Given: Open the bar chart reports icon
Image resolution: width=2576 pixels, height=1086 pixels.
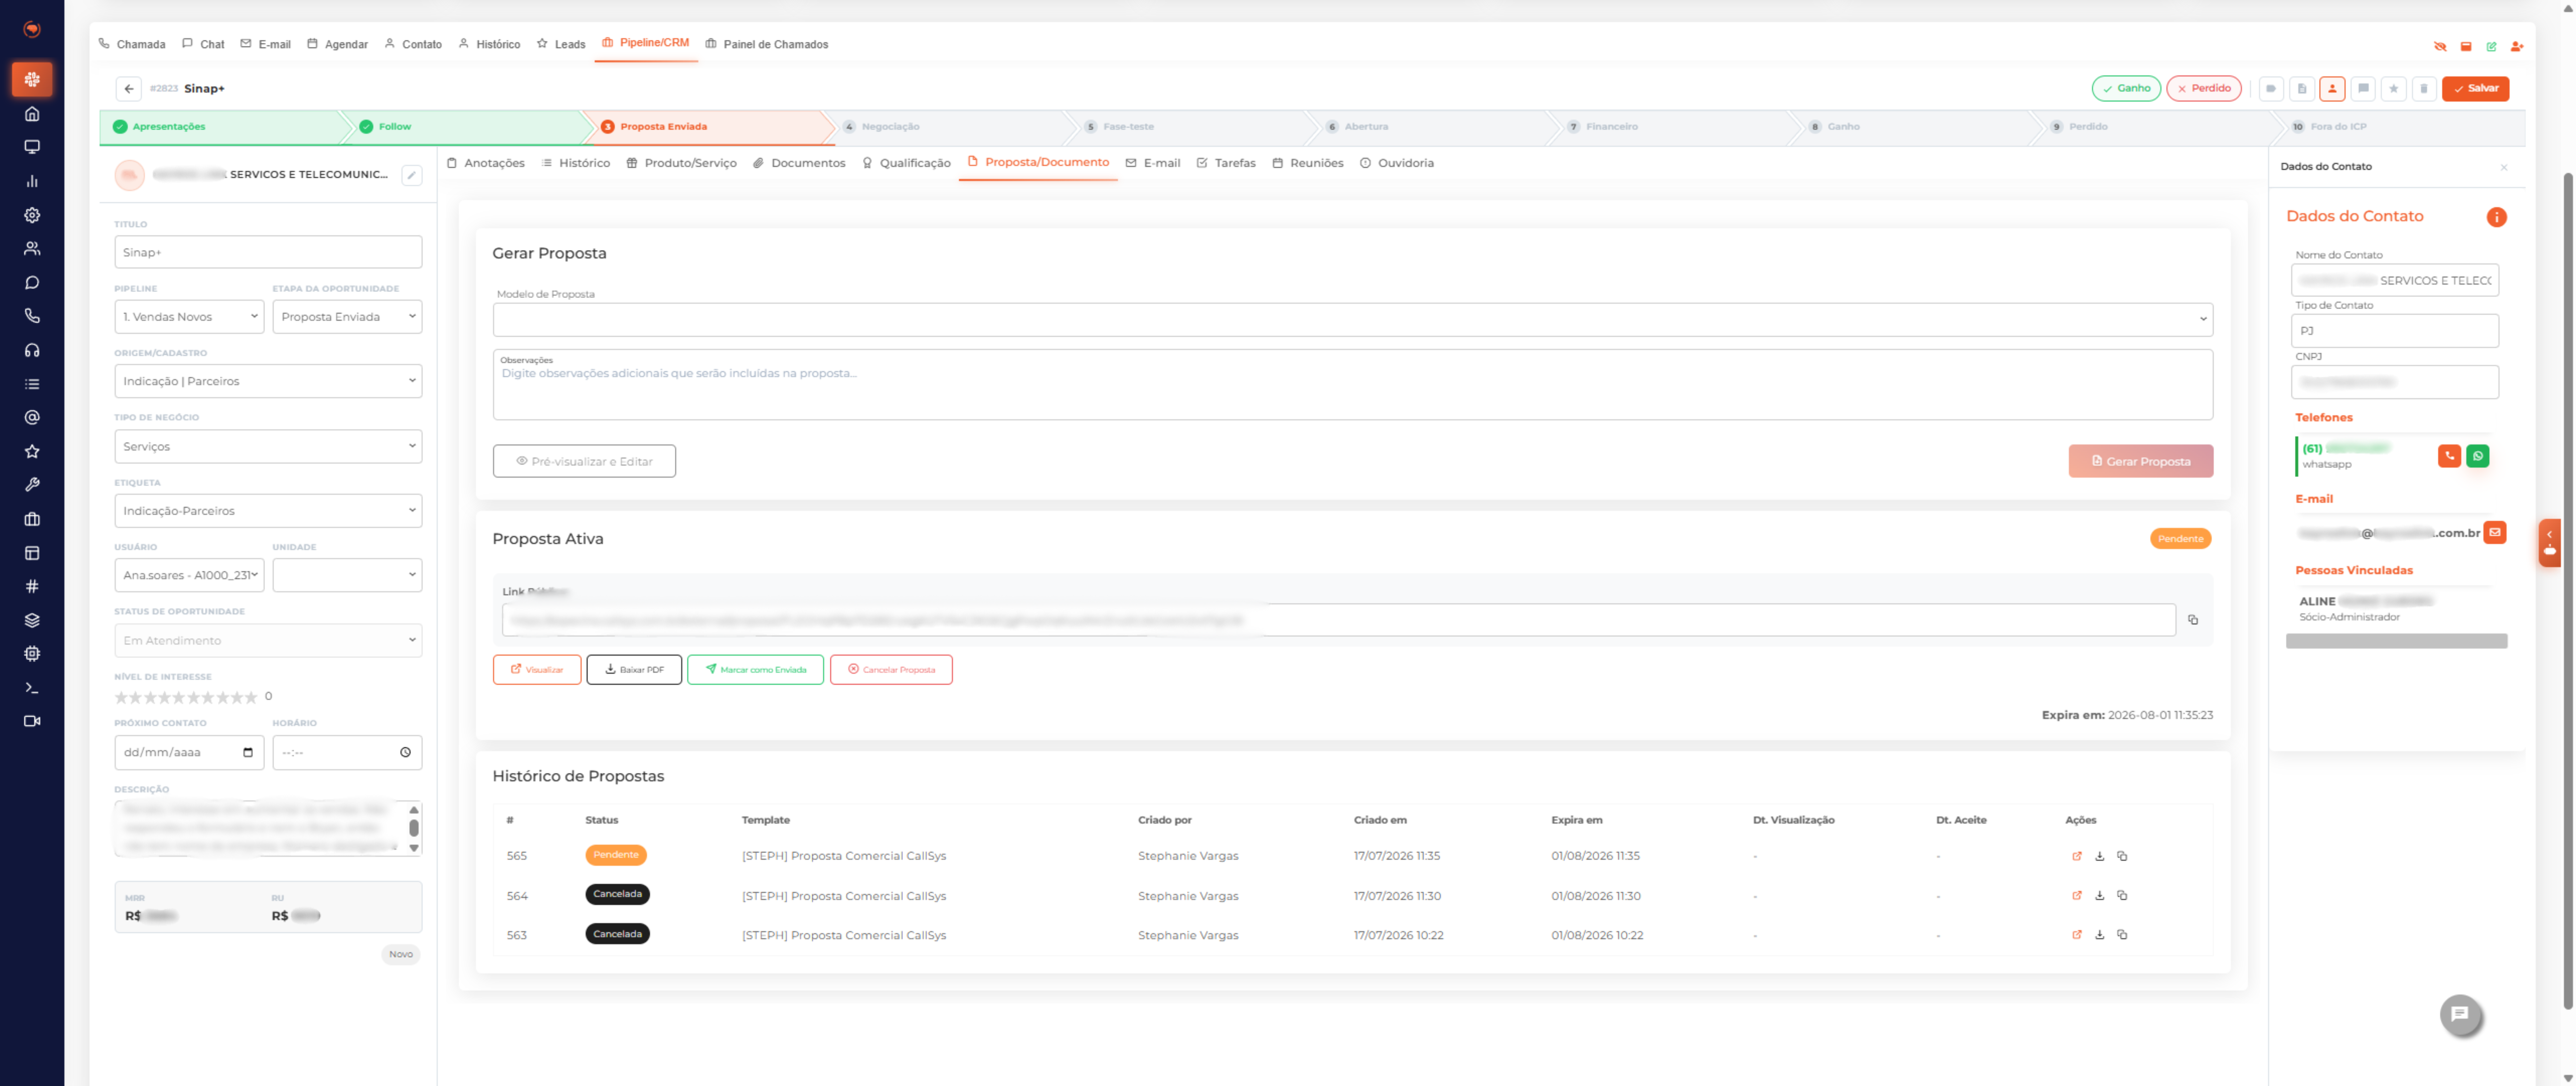Looking at the screenshot, I should tap(32, 181).
